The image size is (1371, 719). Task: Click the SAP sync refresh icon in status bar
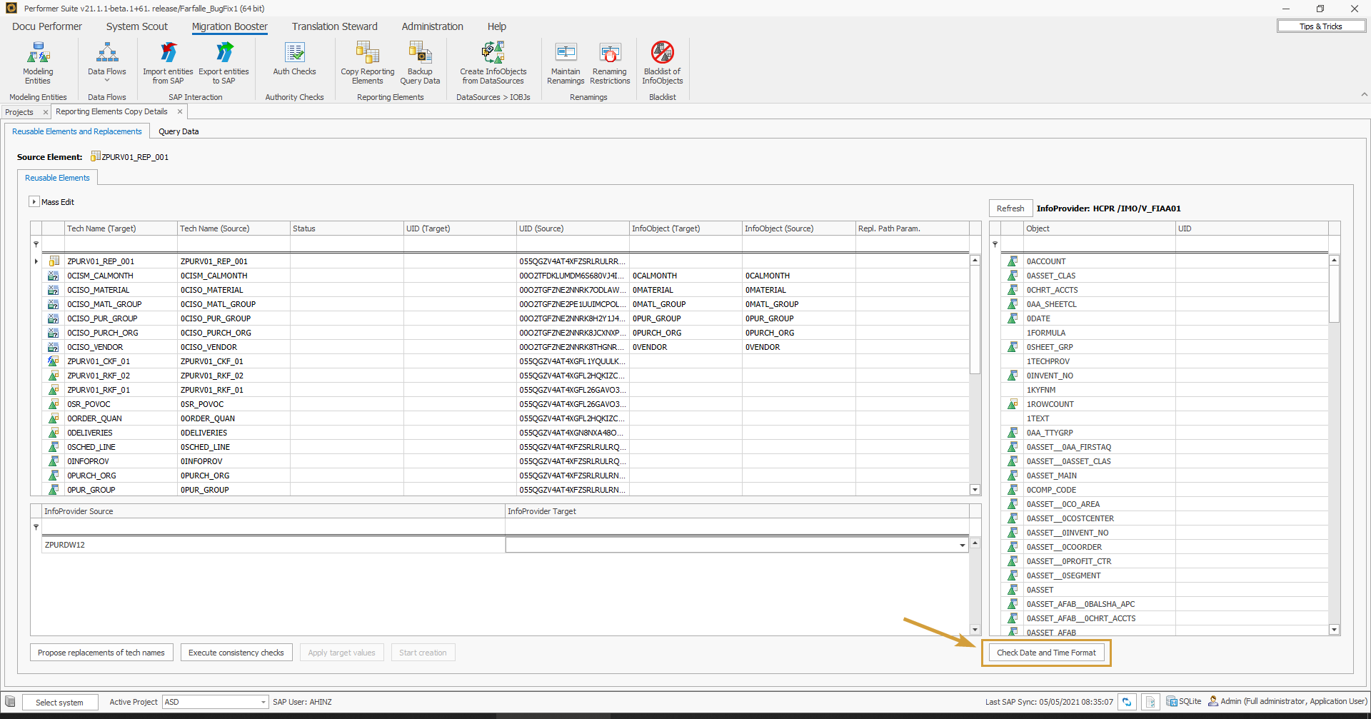pyautogui.click(x=1127, y=702)
